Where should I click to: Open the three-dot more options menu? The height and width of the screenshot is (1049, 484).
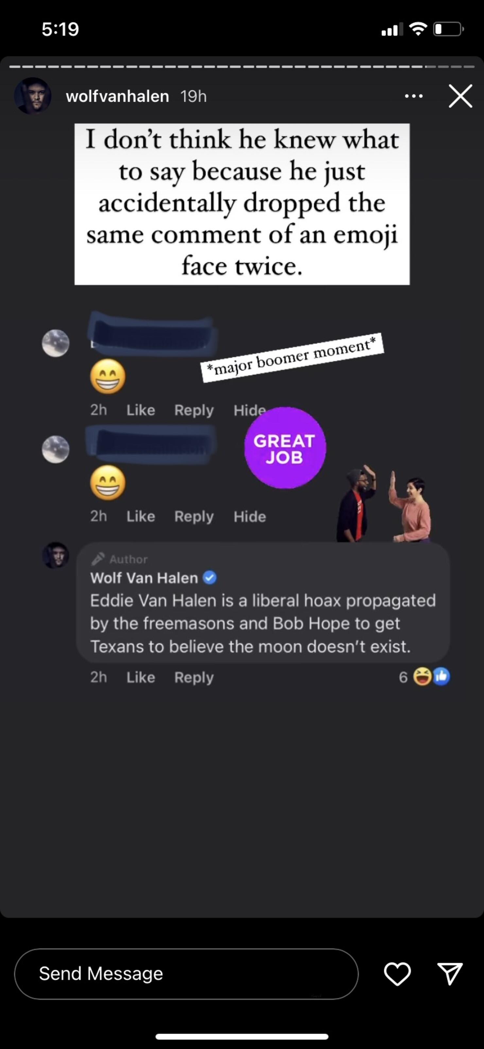(414, 96)
